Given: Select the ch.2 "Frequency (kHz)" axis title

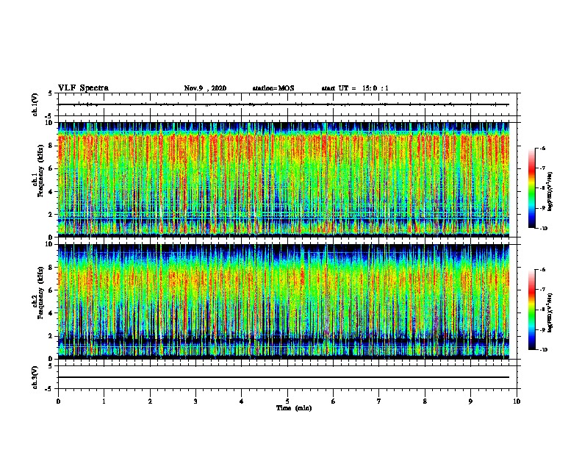Looking at the screenshot, I should click(x=40, y=293).
